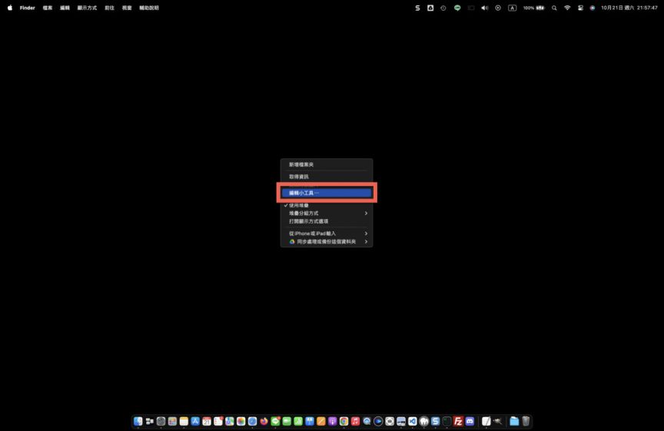664x431 pixels.
Task: Open the volume control in the menu bar
Action: point(484,8)
